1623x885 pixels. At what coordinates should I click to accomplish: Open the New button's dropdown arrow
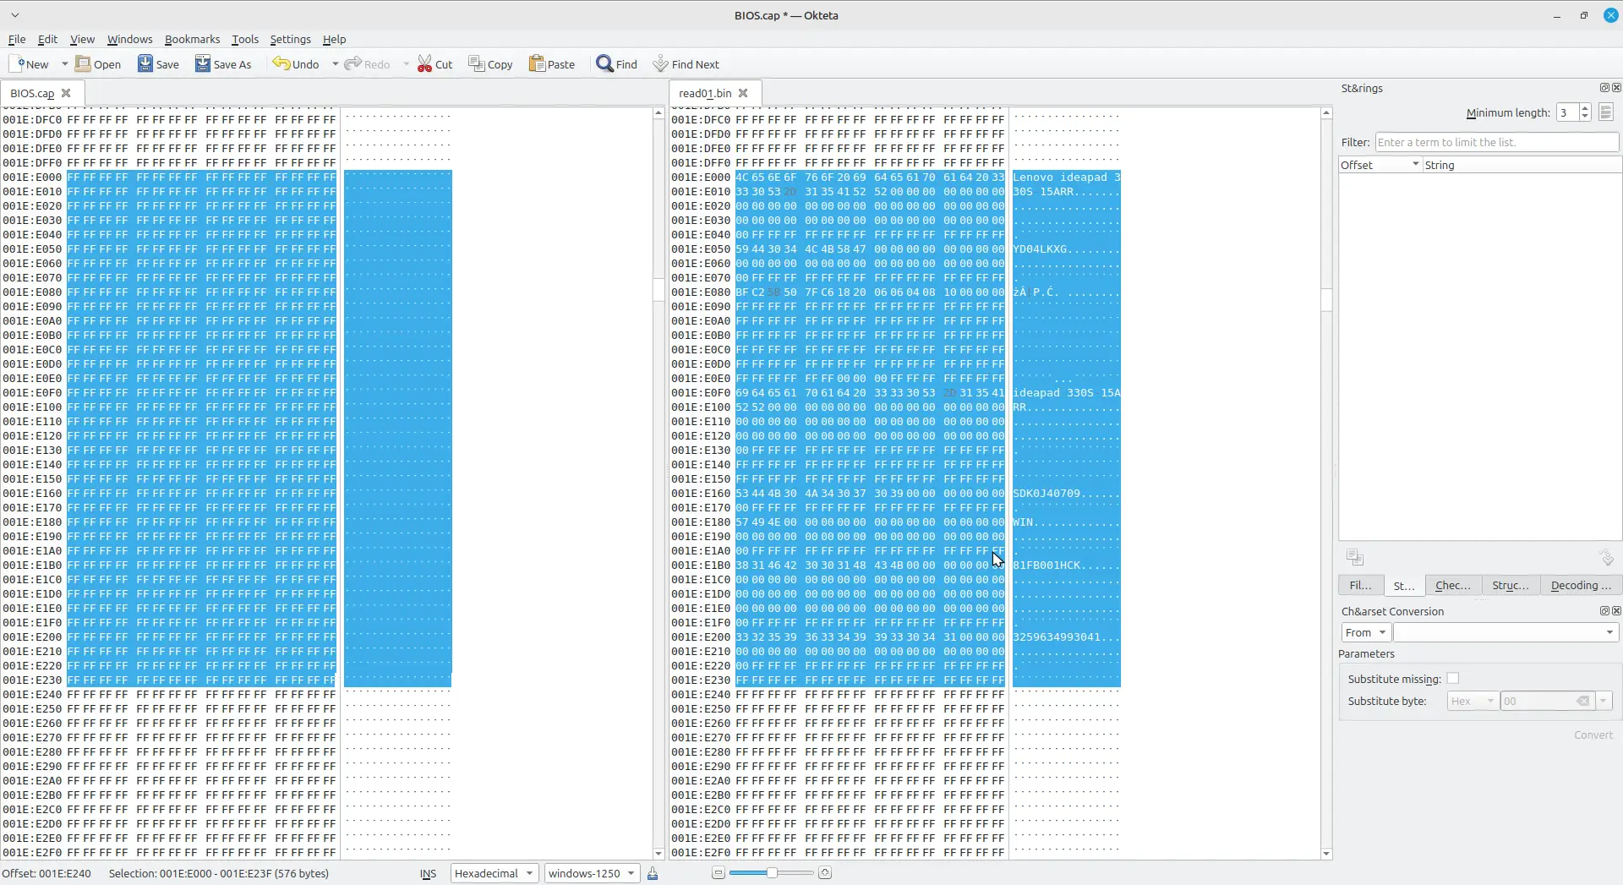pos(64,64)
